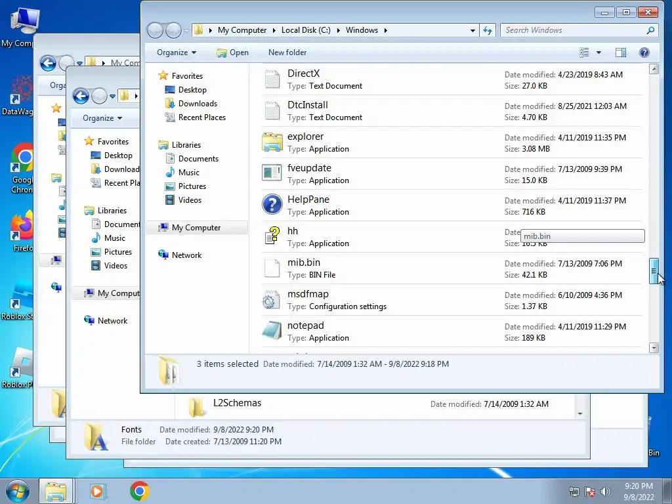This screenshot has height=504, width=672.
Task: Click the network tray icon
Action: (x=574, y=492)
